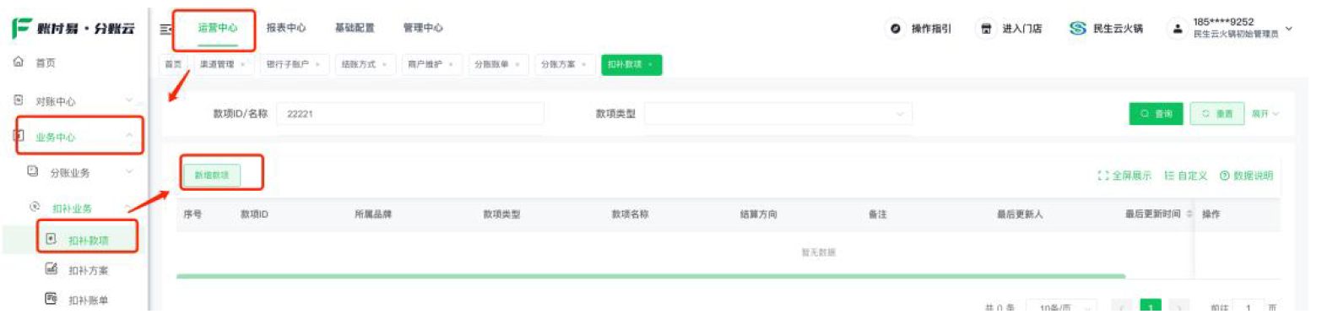
Task: Open the user account dropdown arrow
Action: [1289, 29]
